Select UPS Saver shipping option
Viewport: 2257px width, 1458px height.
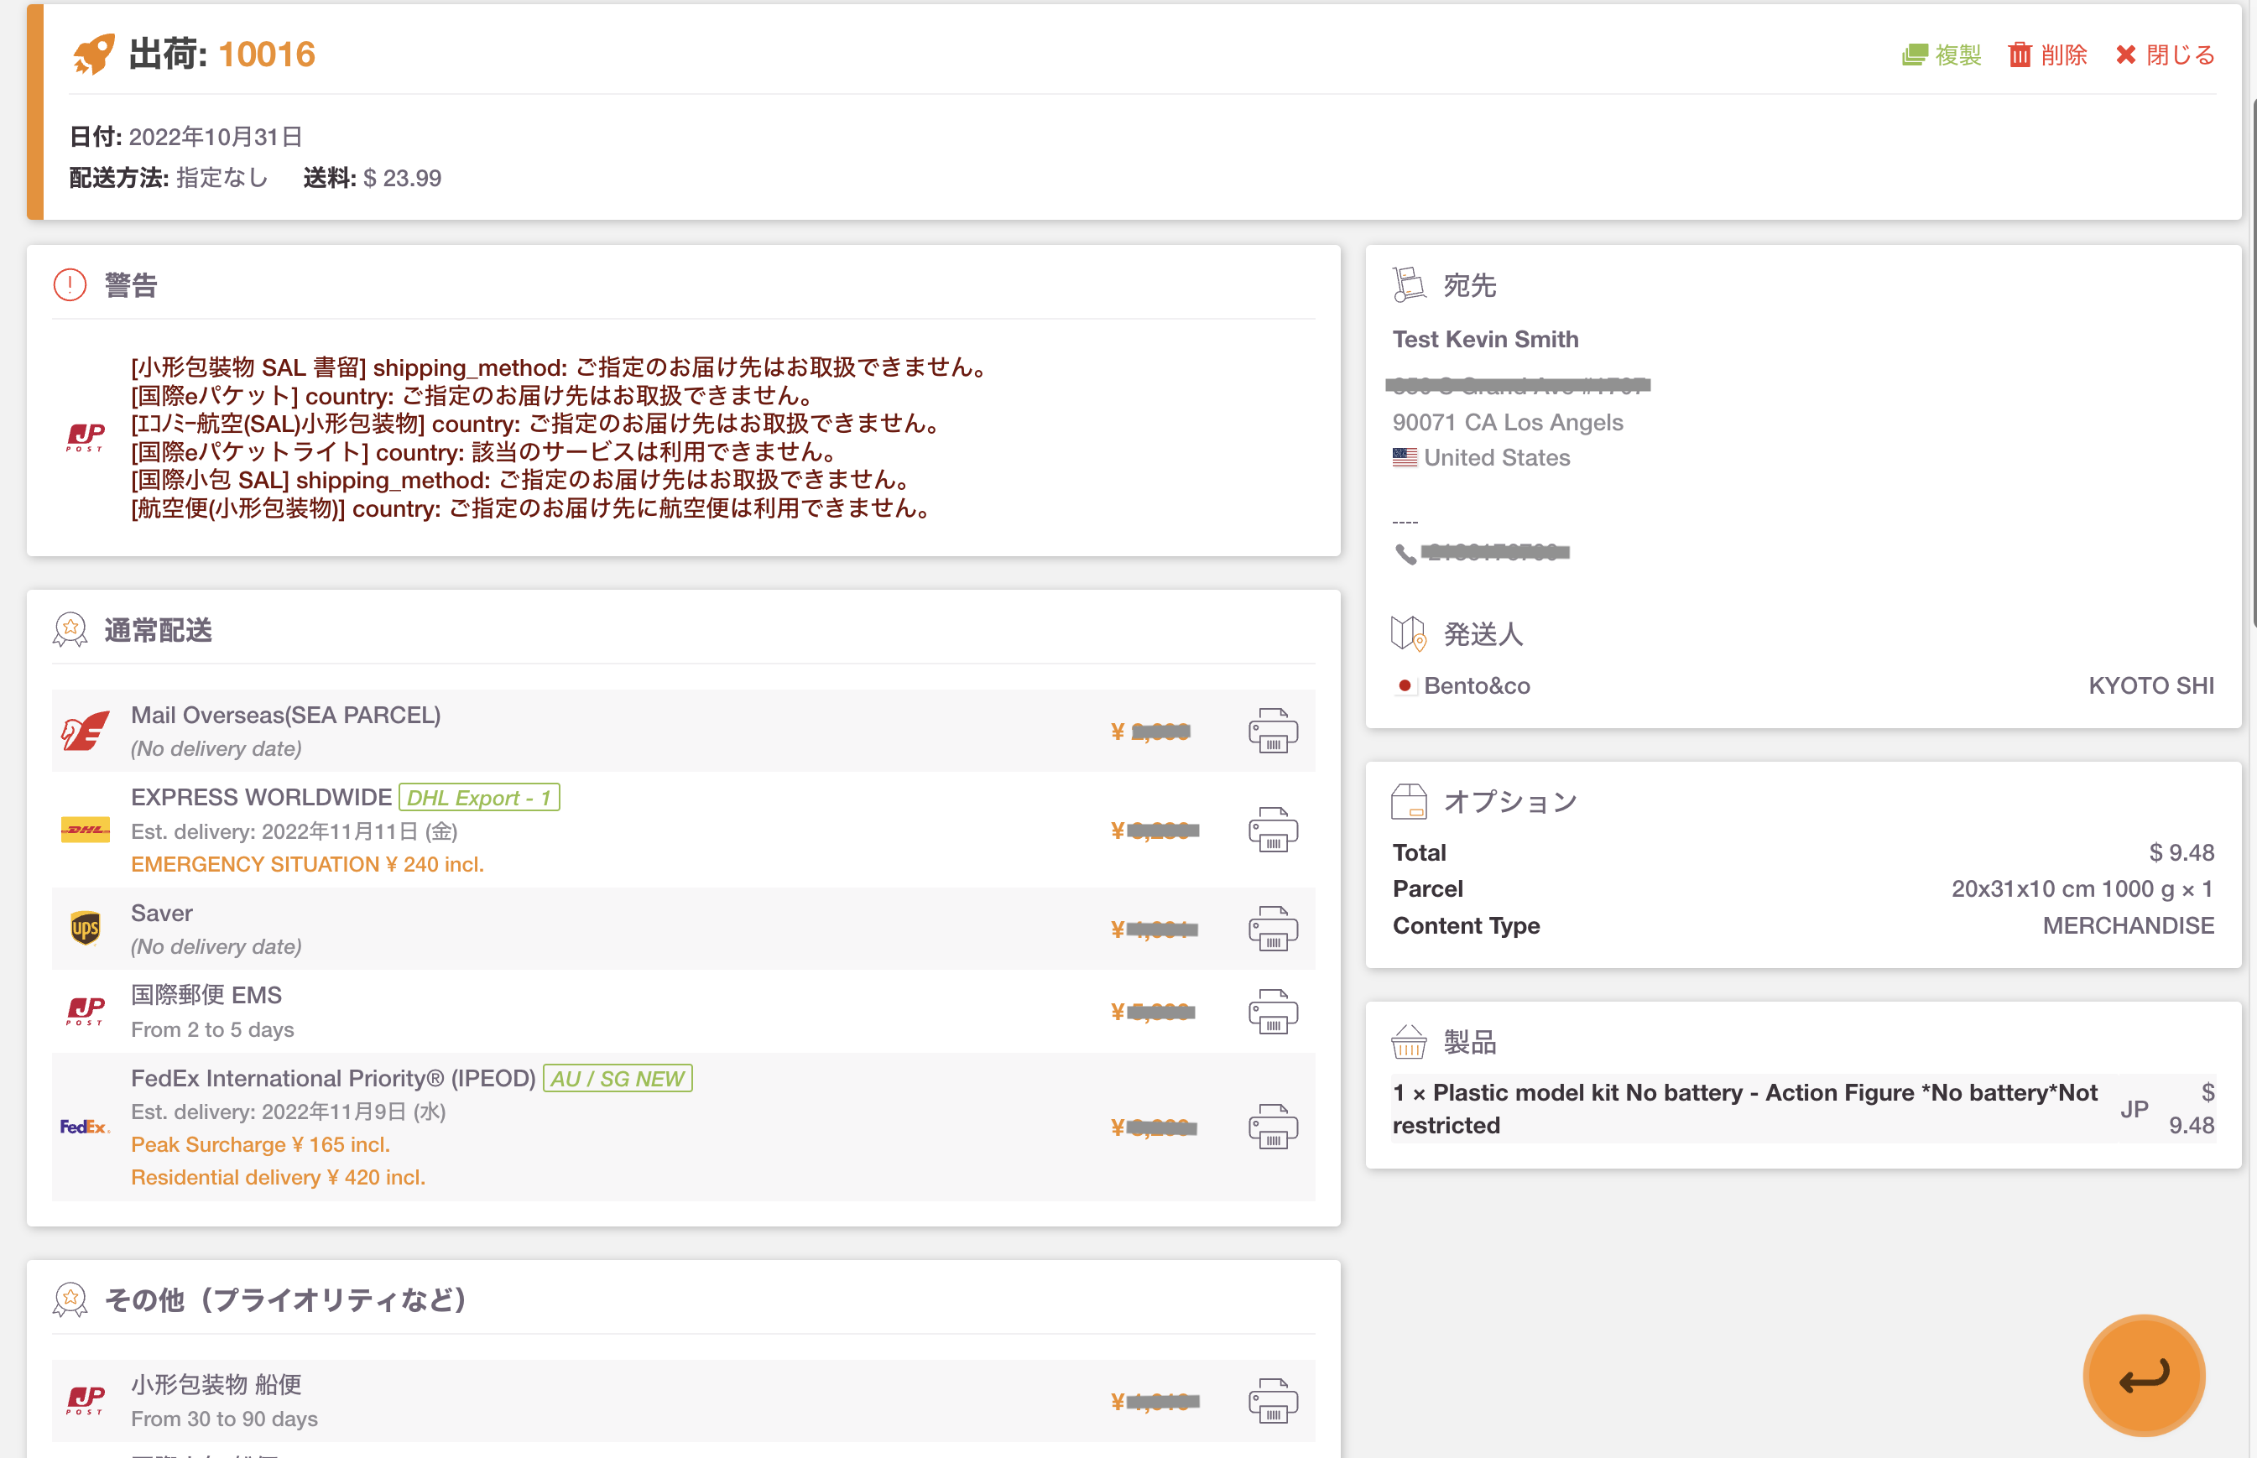tap(684, 928)
